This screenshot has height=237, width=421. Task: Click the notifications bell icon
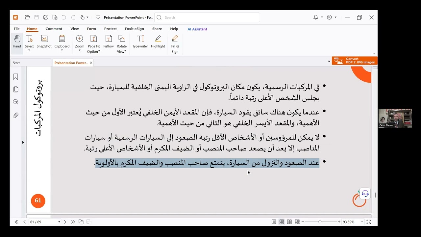[x=316, y=17]
